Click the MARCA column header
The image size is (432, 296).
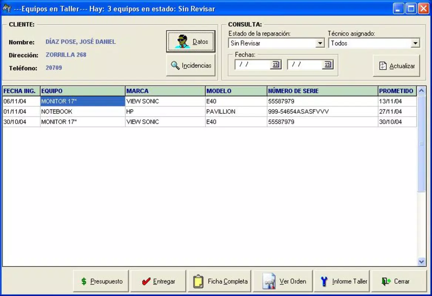click(165, 91)
